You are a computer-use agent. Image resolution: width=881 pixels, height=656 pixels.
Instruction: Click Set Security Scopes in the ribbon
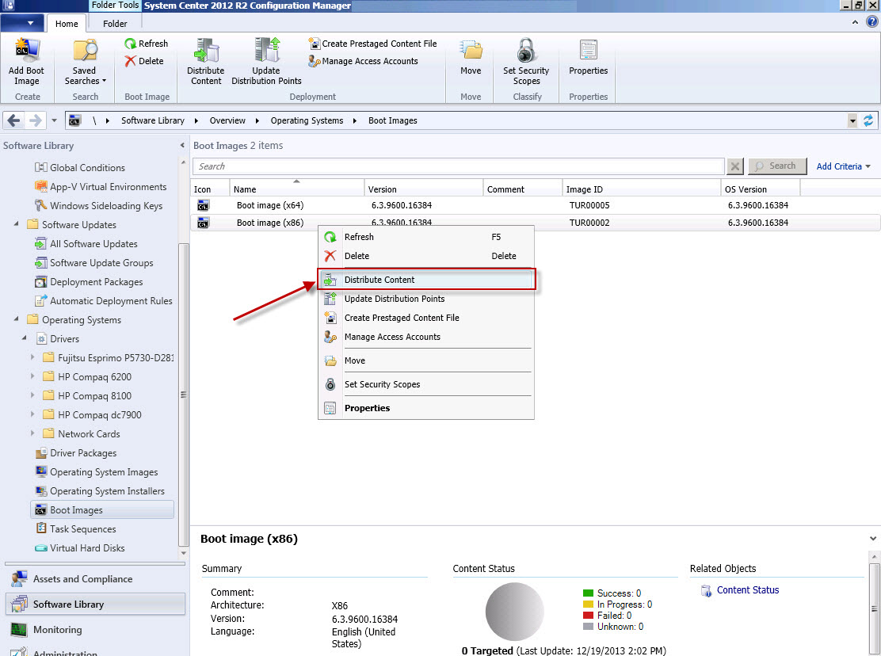[x=526, y=61]
